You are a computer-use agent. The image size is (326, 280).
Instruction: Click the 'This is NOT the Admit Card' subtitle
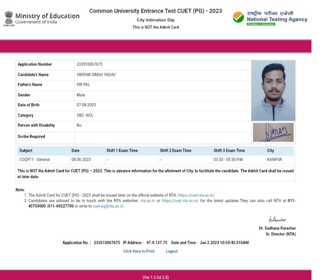pyautogui.click(x=156, y=27)
